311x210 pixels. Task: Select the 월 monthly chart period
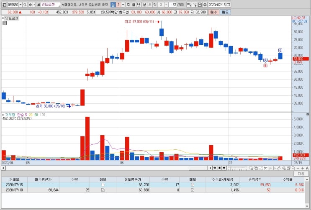tap(134, 5)
